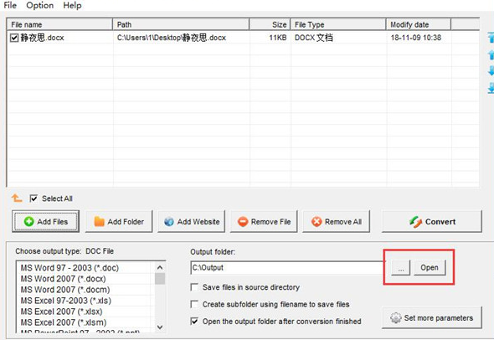Open the Help menu
Image resolution: width=494 pixels, height=340 pixels.
[72, 5]
